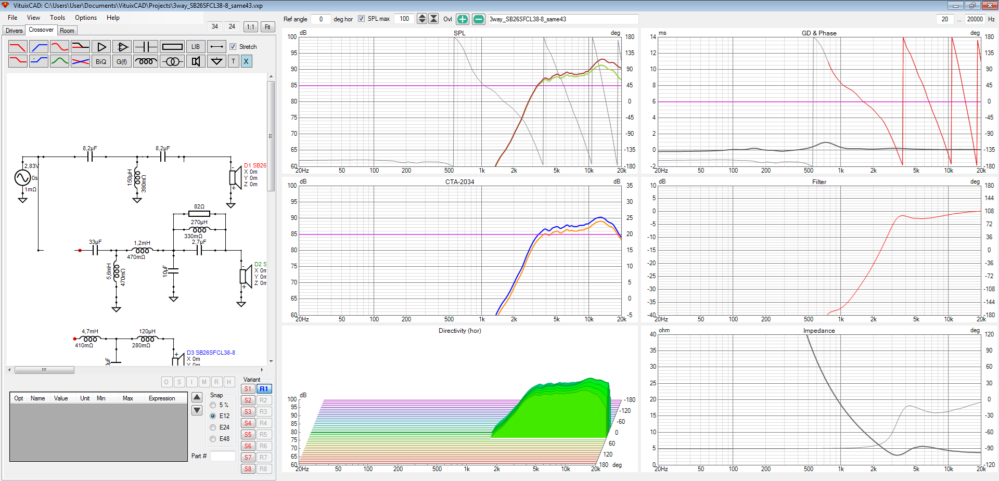Select the blue high-shelf step block icon
This screenshot has width=999, height=481.
pos(39,61)
